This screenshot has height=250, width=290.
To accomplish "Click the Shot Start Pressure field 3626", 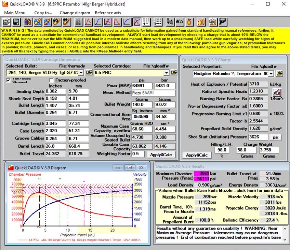I will pos(258,137).
